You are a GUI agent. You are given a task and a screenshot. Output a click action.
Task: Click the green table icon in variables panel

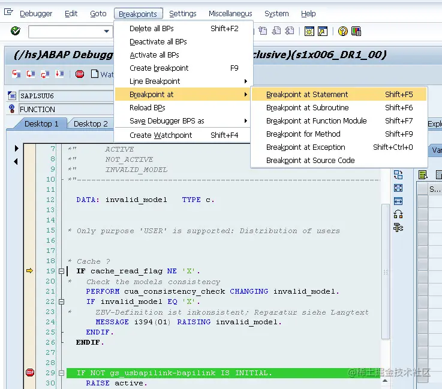coord(423,175)
